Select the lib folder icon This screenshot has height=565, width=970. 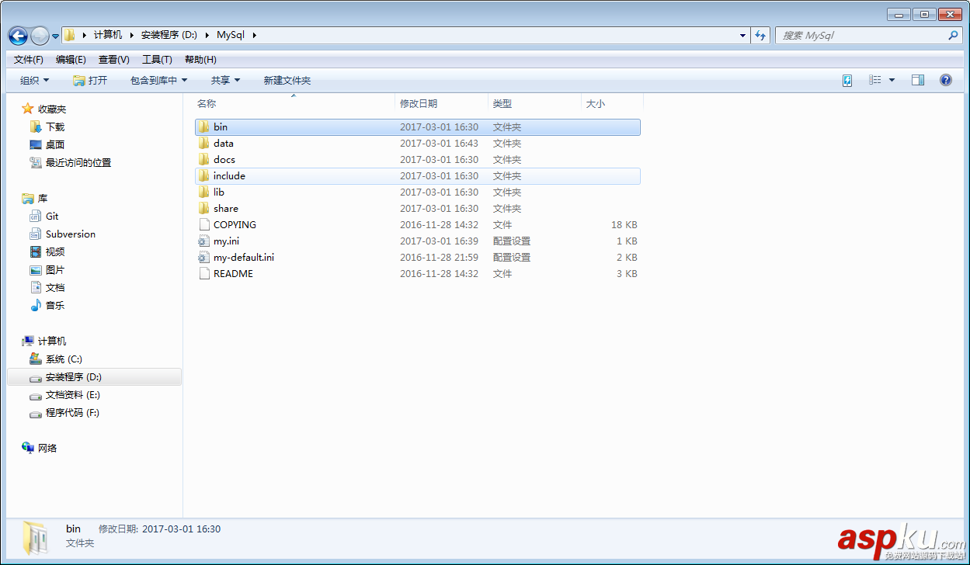click(x=203, y=192)
